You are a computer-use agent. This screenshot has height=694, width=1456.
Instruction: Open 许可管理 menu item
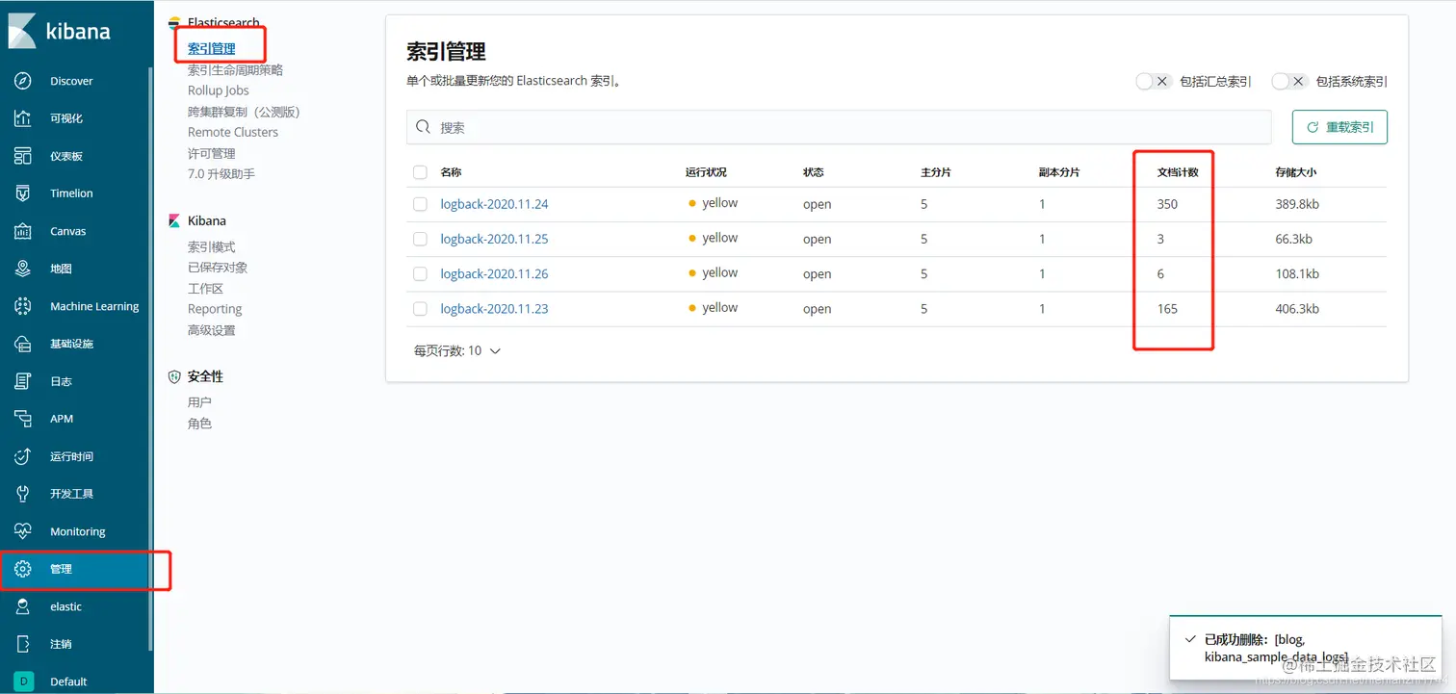click(x=212, y=153)
